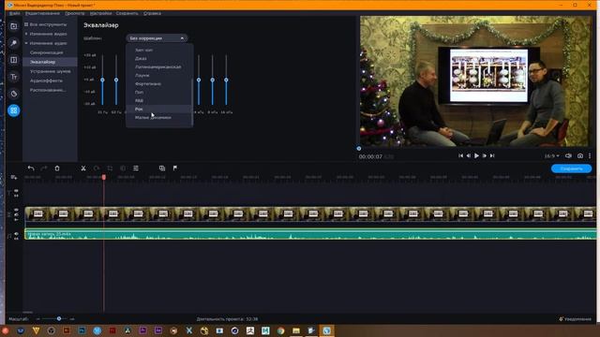
Task: Open Синхронизация in audio tools list
Action: click(46, 52)
